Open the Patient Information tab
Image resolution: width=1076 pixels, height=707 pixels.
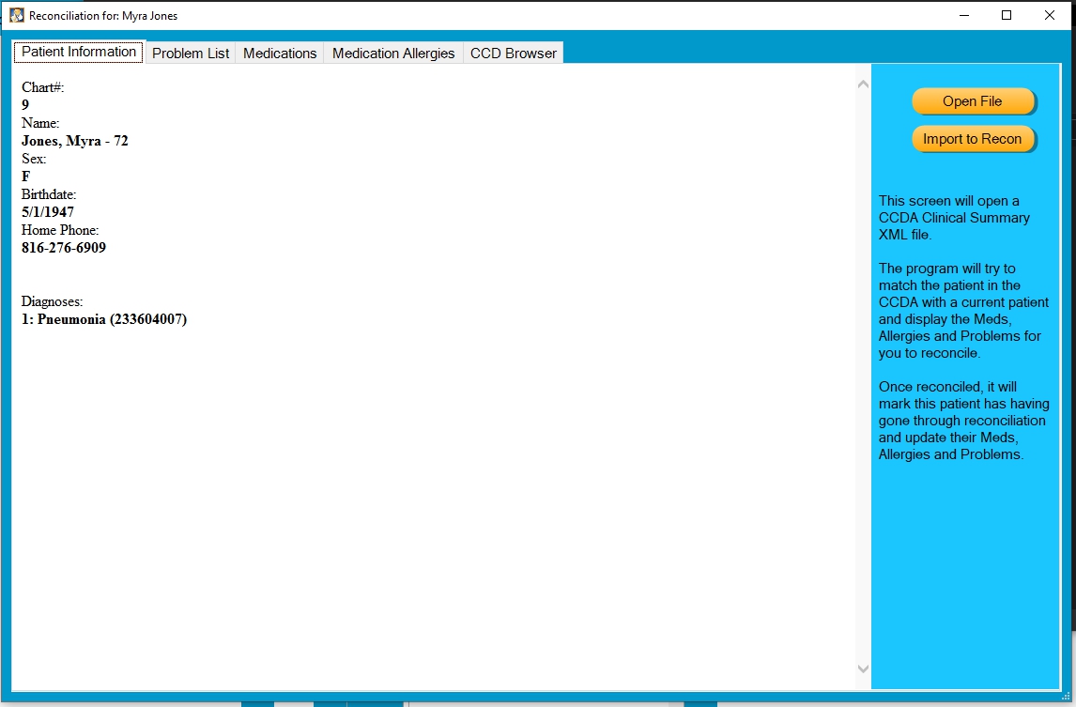click(79, 53)
